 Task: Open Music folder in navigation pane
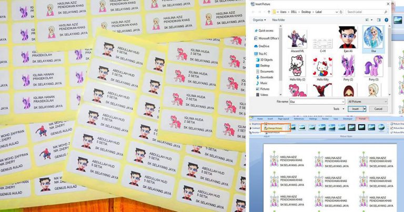pyautogui.click(x=262, y=83)
